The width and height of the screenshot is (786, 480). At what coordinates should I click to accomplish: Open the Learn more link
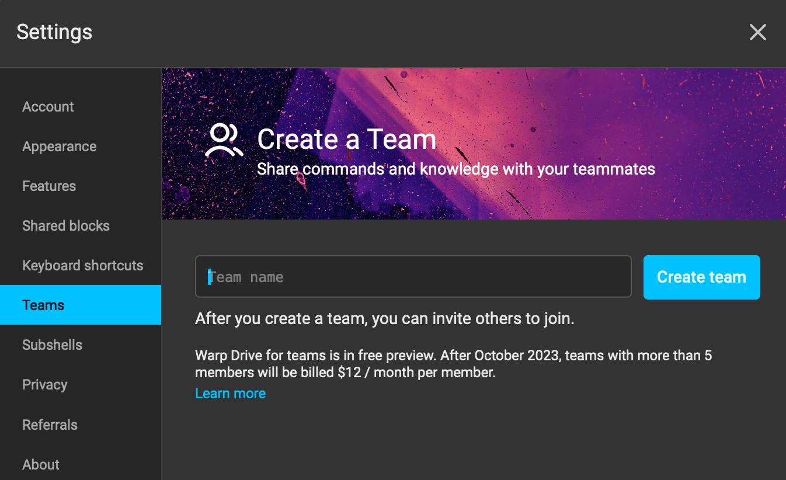pyautogui.click(x=230, y=394)
